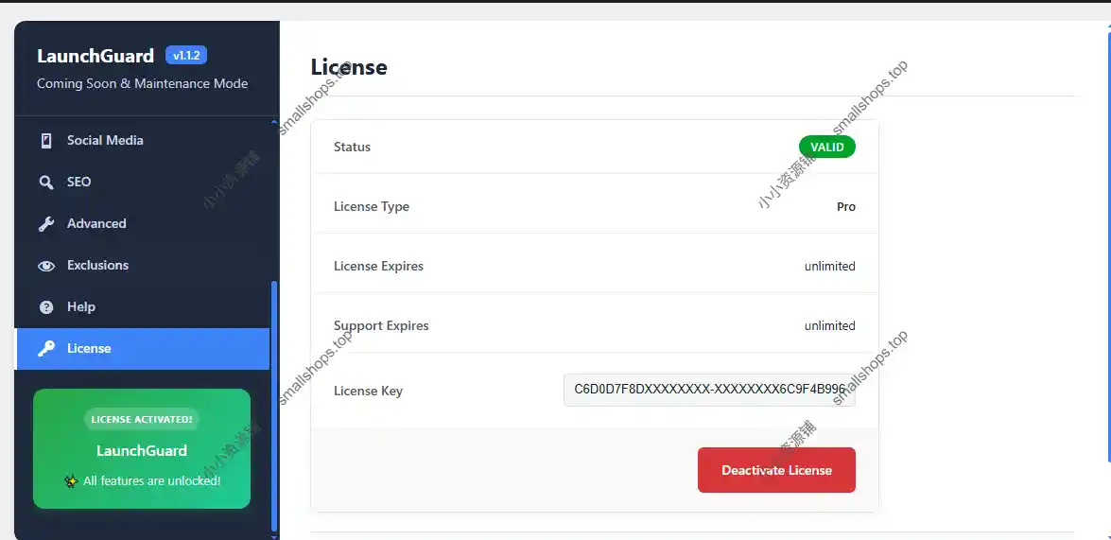Click the Social Media phone icon
Screen dimensions: 1111x540
[46, 140]
